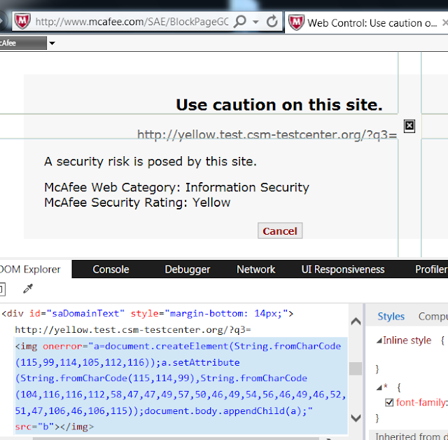This screenshot has height=440, width=448.
Task: Close the warning overlay with X icon
Action: point(409,126)
